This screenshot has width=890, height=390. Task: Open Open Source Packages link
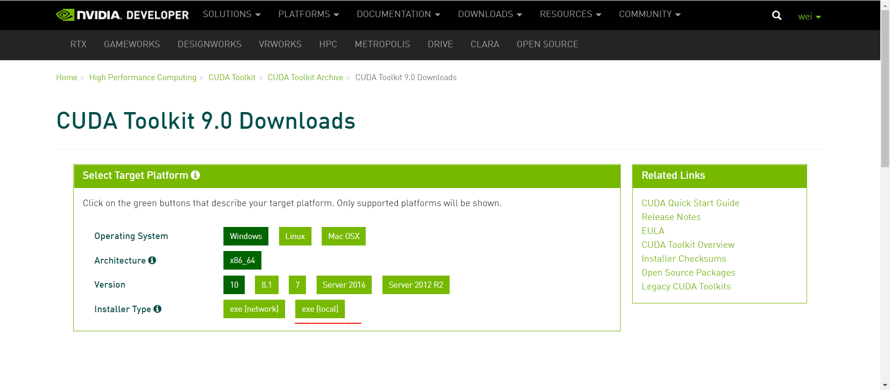(688, 273)
